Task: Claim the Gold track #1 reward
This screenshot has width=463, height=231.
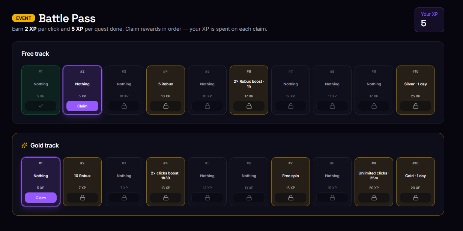Action: click(41, 198)
